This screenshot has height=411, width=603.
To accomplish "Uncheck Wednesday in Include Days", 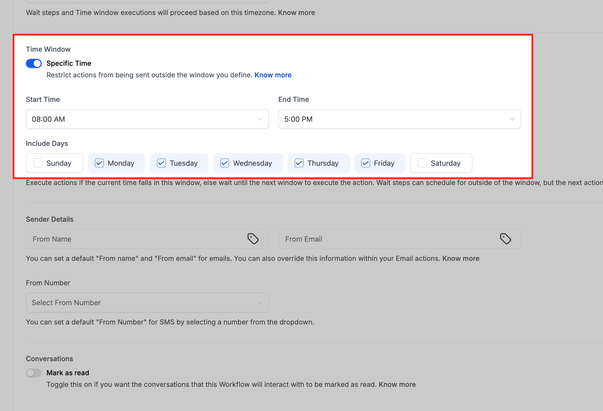I will point(225,163).
